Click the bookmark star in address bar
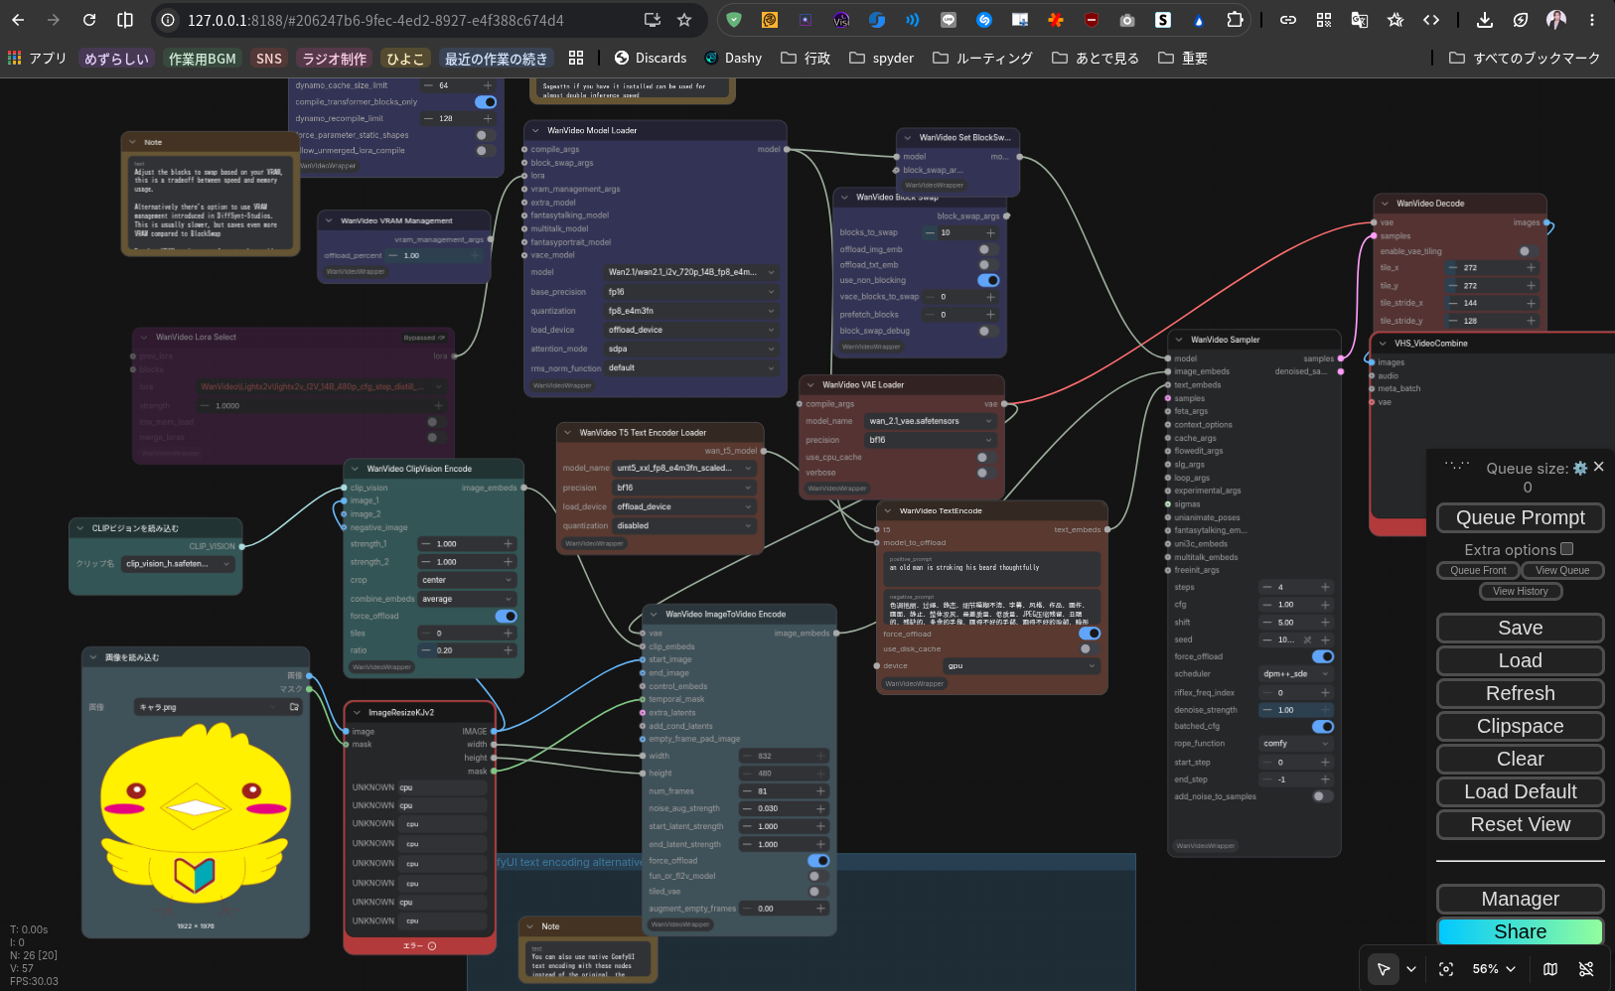The height and width of the screenshot is (991, 1615). pyautogui.click(x=684, y=20)
